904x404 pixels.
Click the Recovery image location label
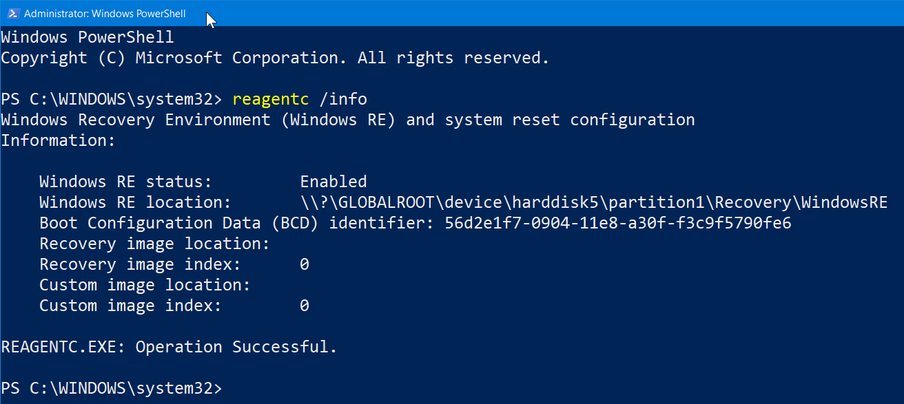154,244
